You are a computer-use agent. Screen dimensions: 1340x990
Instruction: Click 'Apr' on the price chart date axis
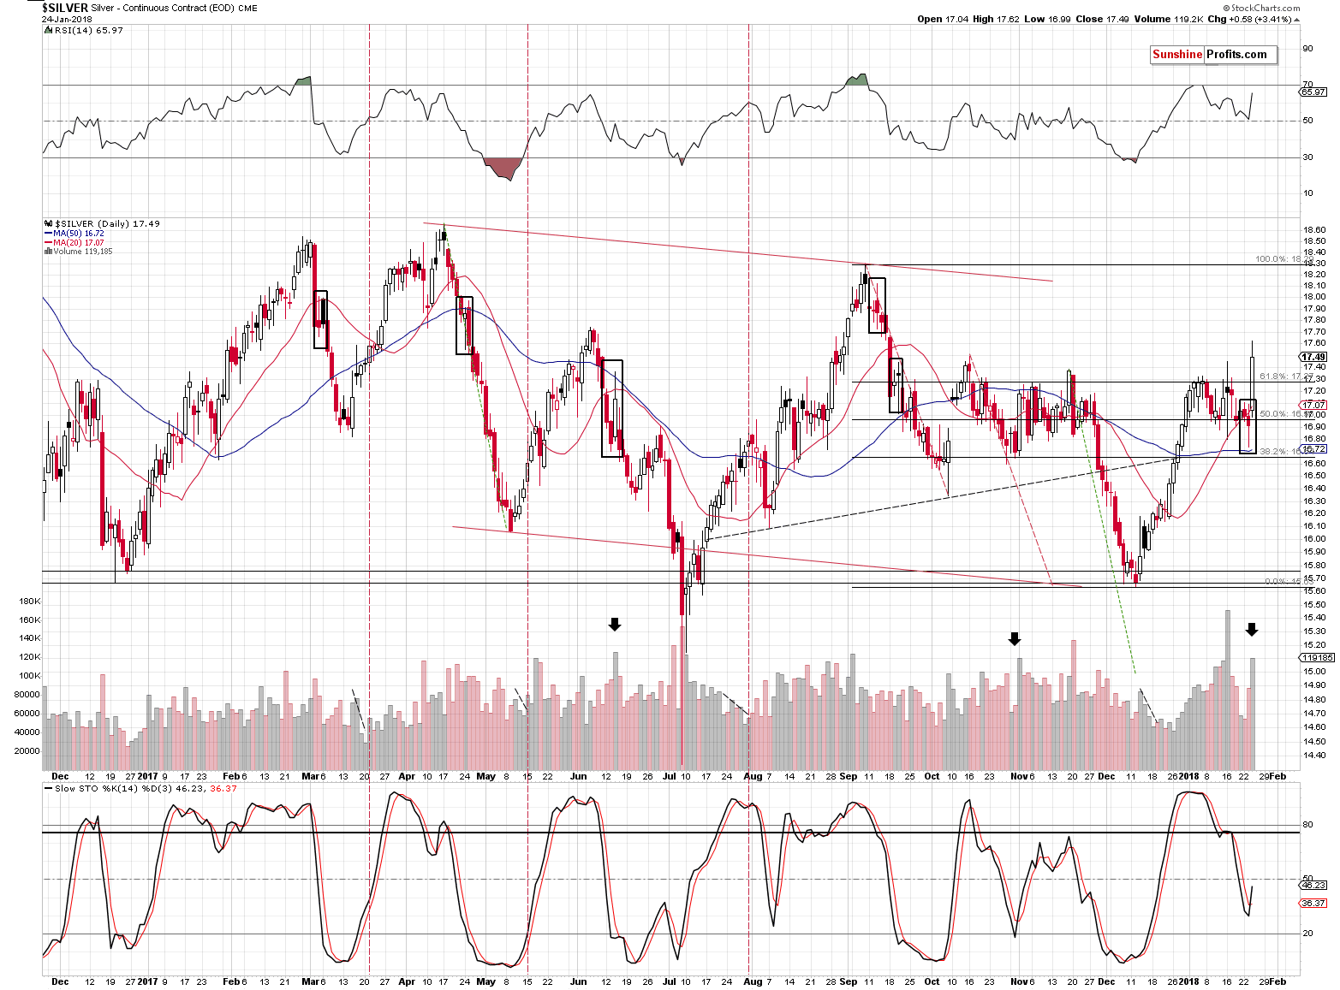(x=406, y=776)
